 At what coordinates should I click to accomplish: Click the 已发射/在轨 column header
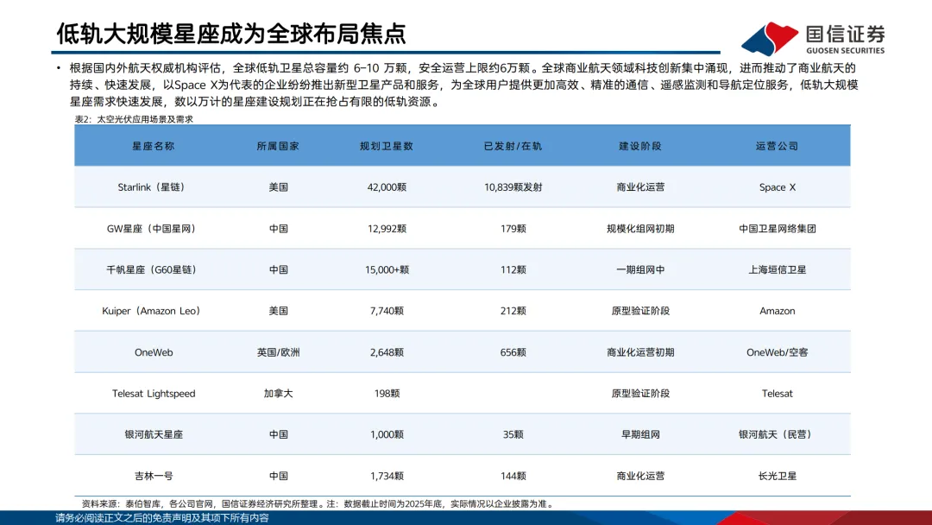coord(513,146)
